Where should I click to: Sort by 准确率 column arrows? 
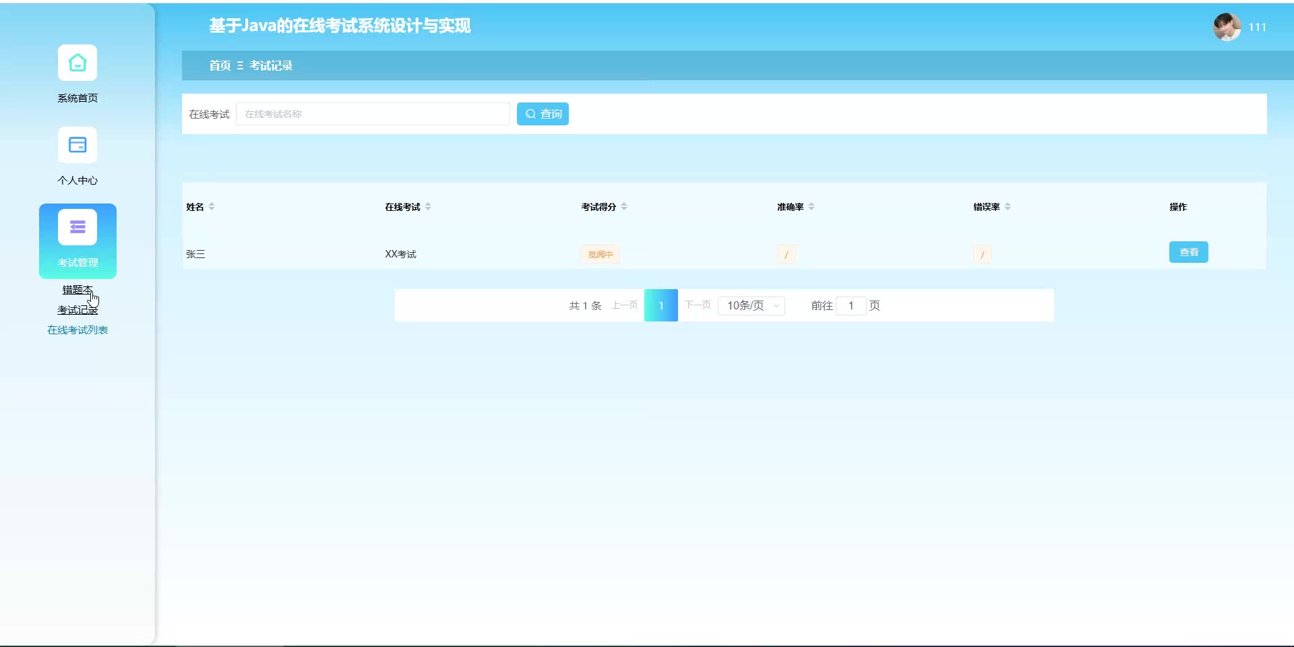coord(811,207)
